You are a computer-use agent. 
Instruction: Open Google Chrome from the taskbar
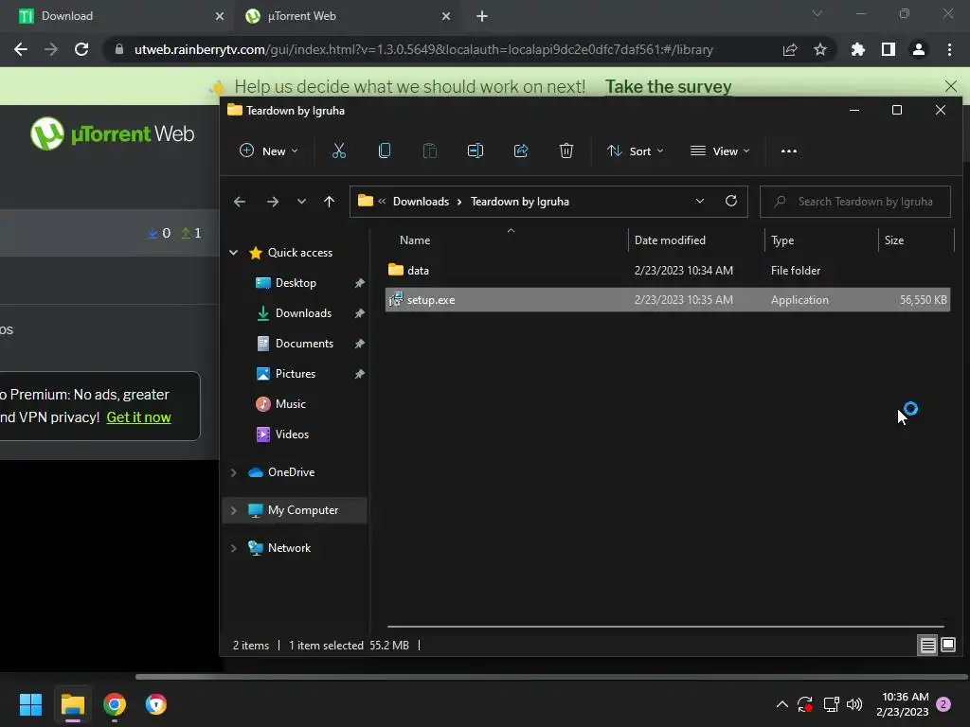[x=115, y=704]
